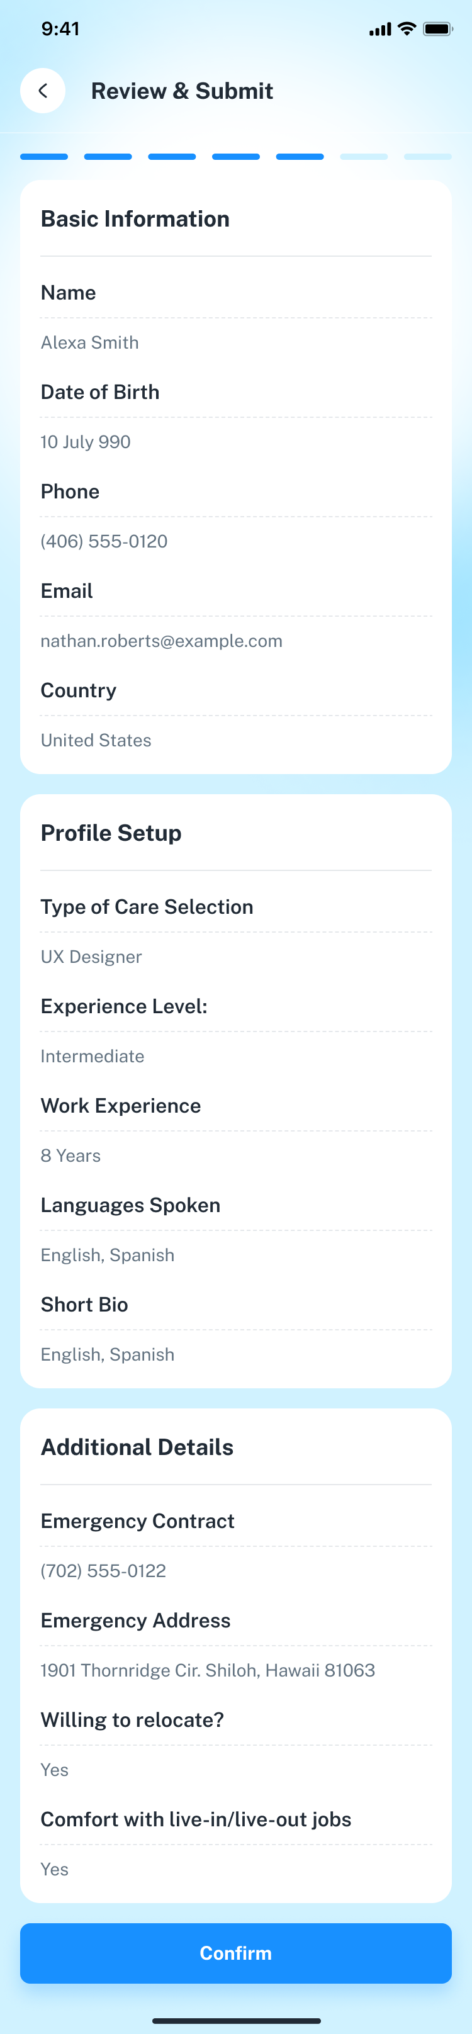472x2034 pixels.
Task: Select the sixth progress step bar
Action: pos(364,157)
